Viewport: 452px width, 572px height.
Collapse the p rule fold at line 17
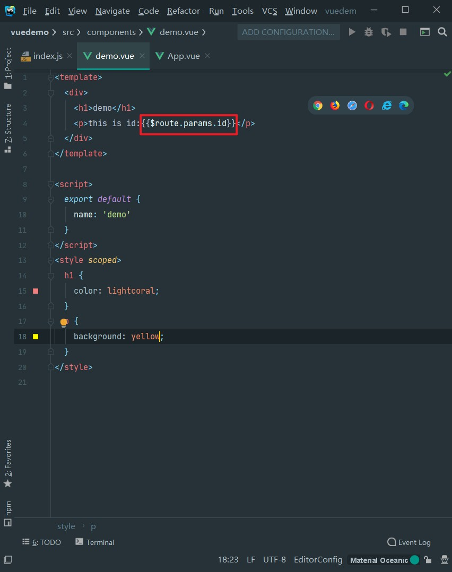point(51,321)
